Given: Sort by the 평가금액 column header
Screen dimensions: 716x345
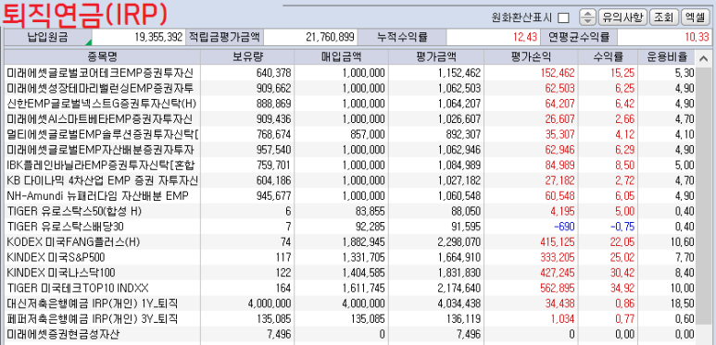Looking at the screenshot, I should tap(435, 57).
